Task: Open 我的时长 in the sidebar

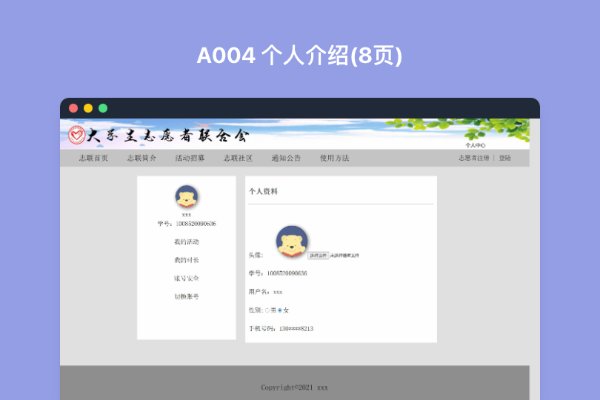Action: pyautogui.click(x=187, y=261)
